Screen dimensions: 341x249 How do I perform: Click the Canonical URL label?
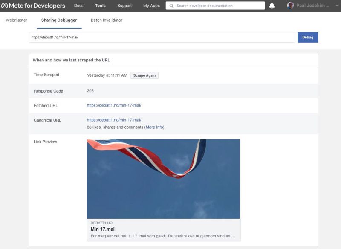point(47,120)
